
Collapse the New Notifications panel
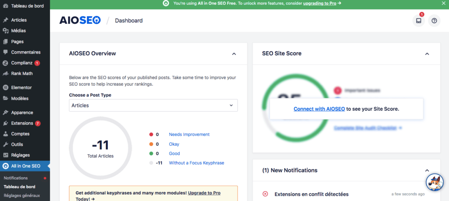427,170
